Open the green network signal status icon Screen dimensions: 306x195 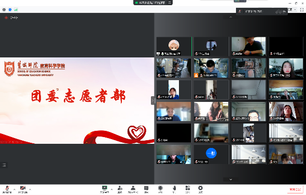point(16,9)
